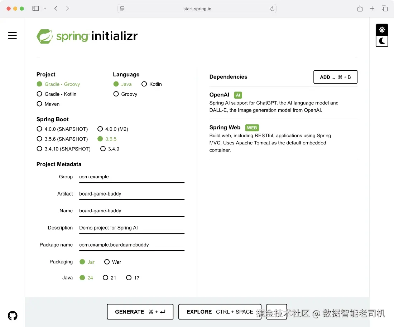Select Gradle - Kotlin project type
The width and height of the screenshot is (394, 327).
click(57, 94)
